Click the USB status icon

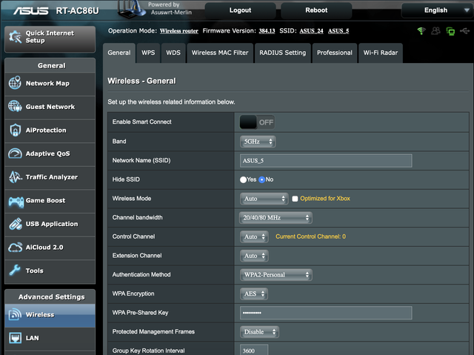[464, 31]
